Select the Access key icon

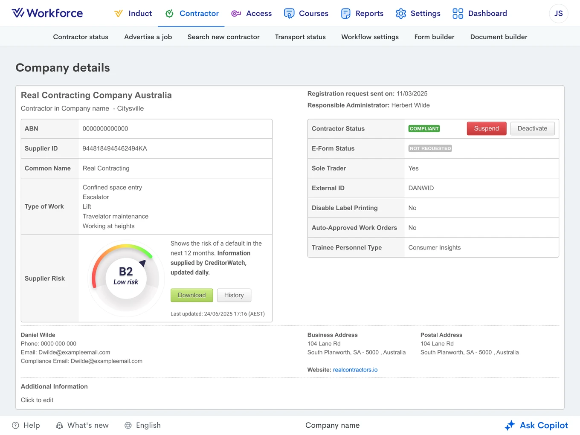[236, 14]
